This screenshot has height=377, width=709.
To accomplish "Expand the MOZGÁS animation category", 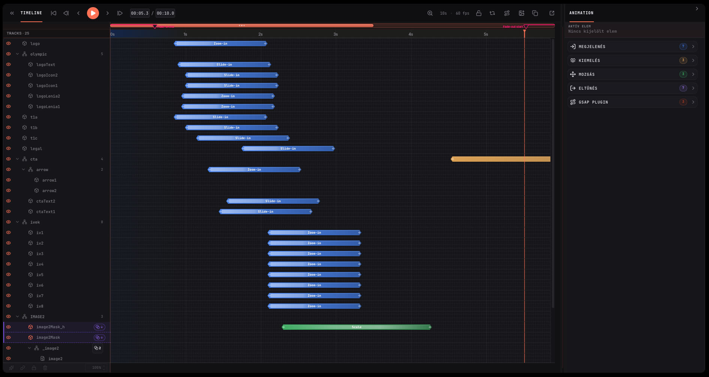I will coord(632,74).
